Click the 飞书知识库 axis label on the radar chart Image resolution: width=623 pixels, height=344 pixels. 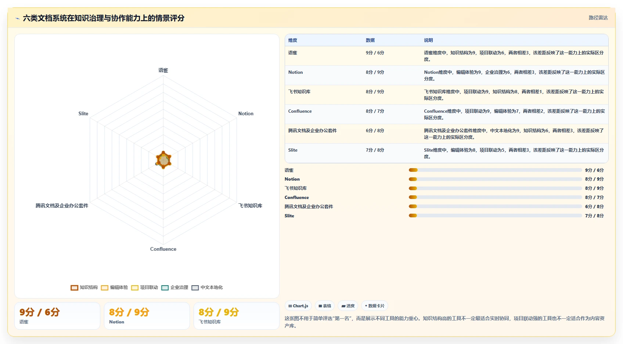coord(250,206)
